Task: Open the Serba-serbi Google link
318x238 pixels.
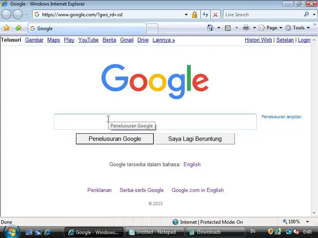Action: (x=142, y=190)
